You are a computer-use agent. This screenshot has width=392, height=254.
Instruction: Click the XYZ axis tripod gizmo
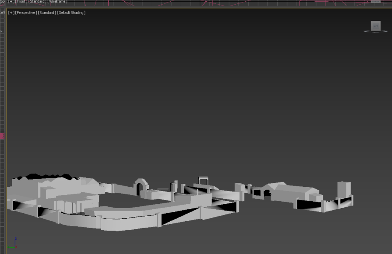tap(13, 243)
